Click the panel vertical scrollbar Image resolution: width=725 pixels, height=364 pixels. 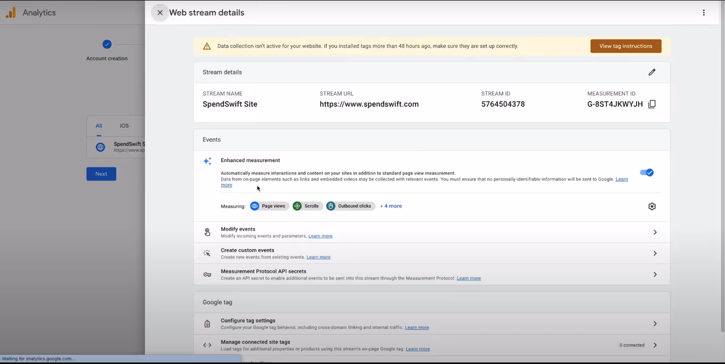pyautogui.click(x=722, y=166)
